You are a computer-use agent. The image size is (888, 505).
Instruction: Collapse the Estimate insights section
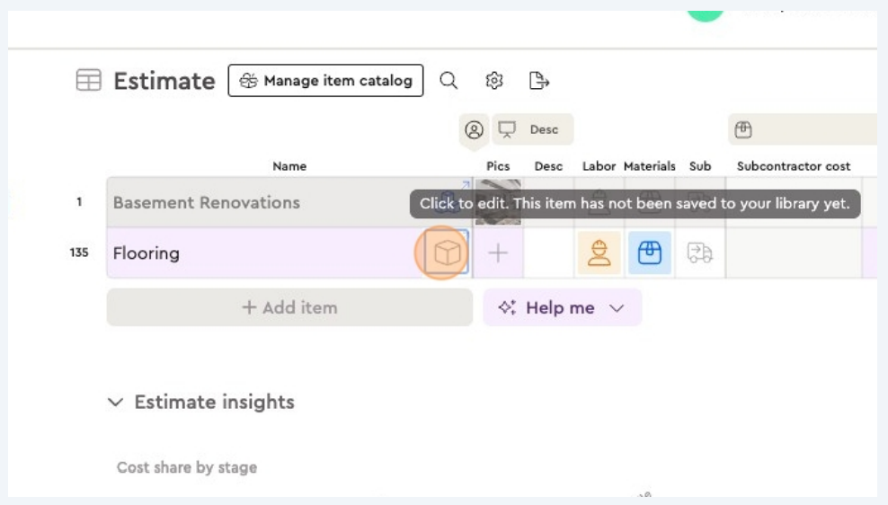[115, 403]
